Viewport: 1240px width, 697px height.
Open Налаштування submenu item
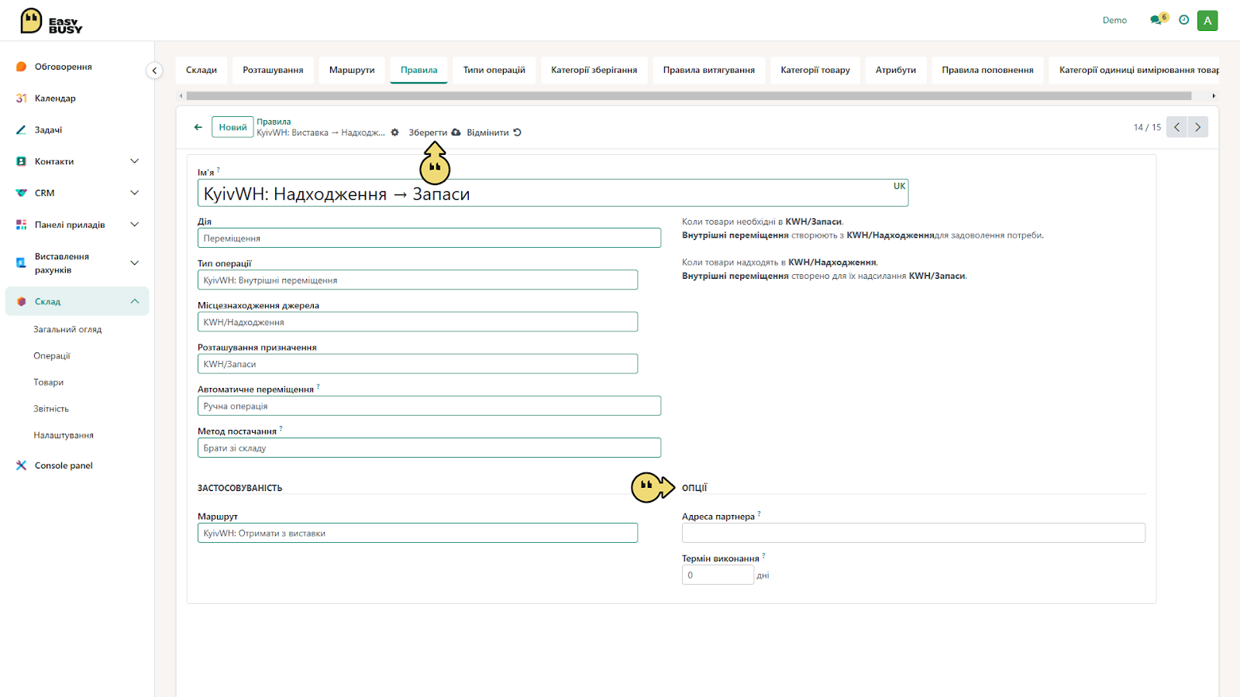(64, 435)
